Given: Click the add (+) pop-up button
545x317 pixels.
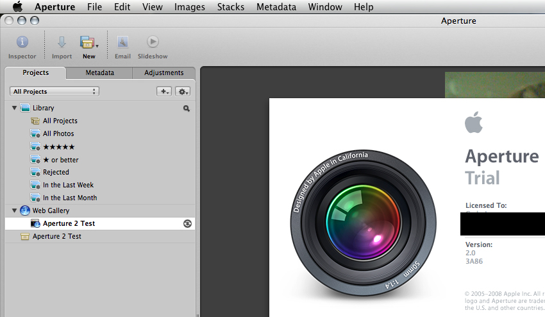Looking at the screenshot, I should [164, 92].
